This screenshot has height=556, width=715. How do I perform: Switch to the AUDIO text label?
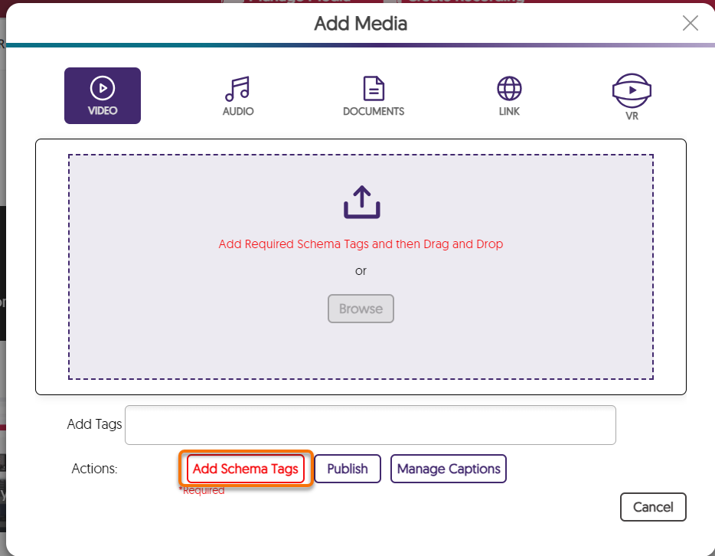point(238,111)
